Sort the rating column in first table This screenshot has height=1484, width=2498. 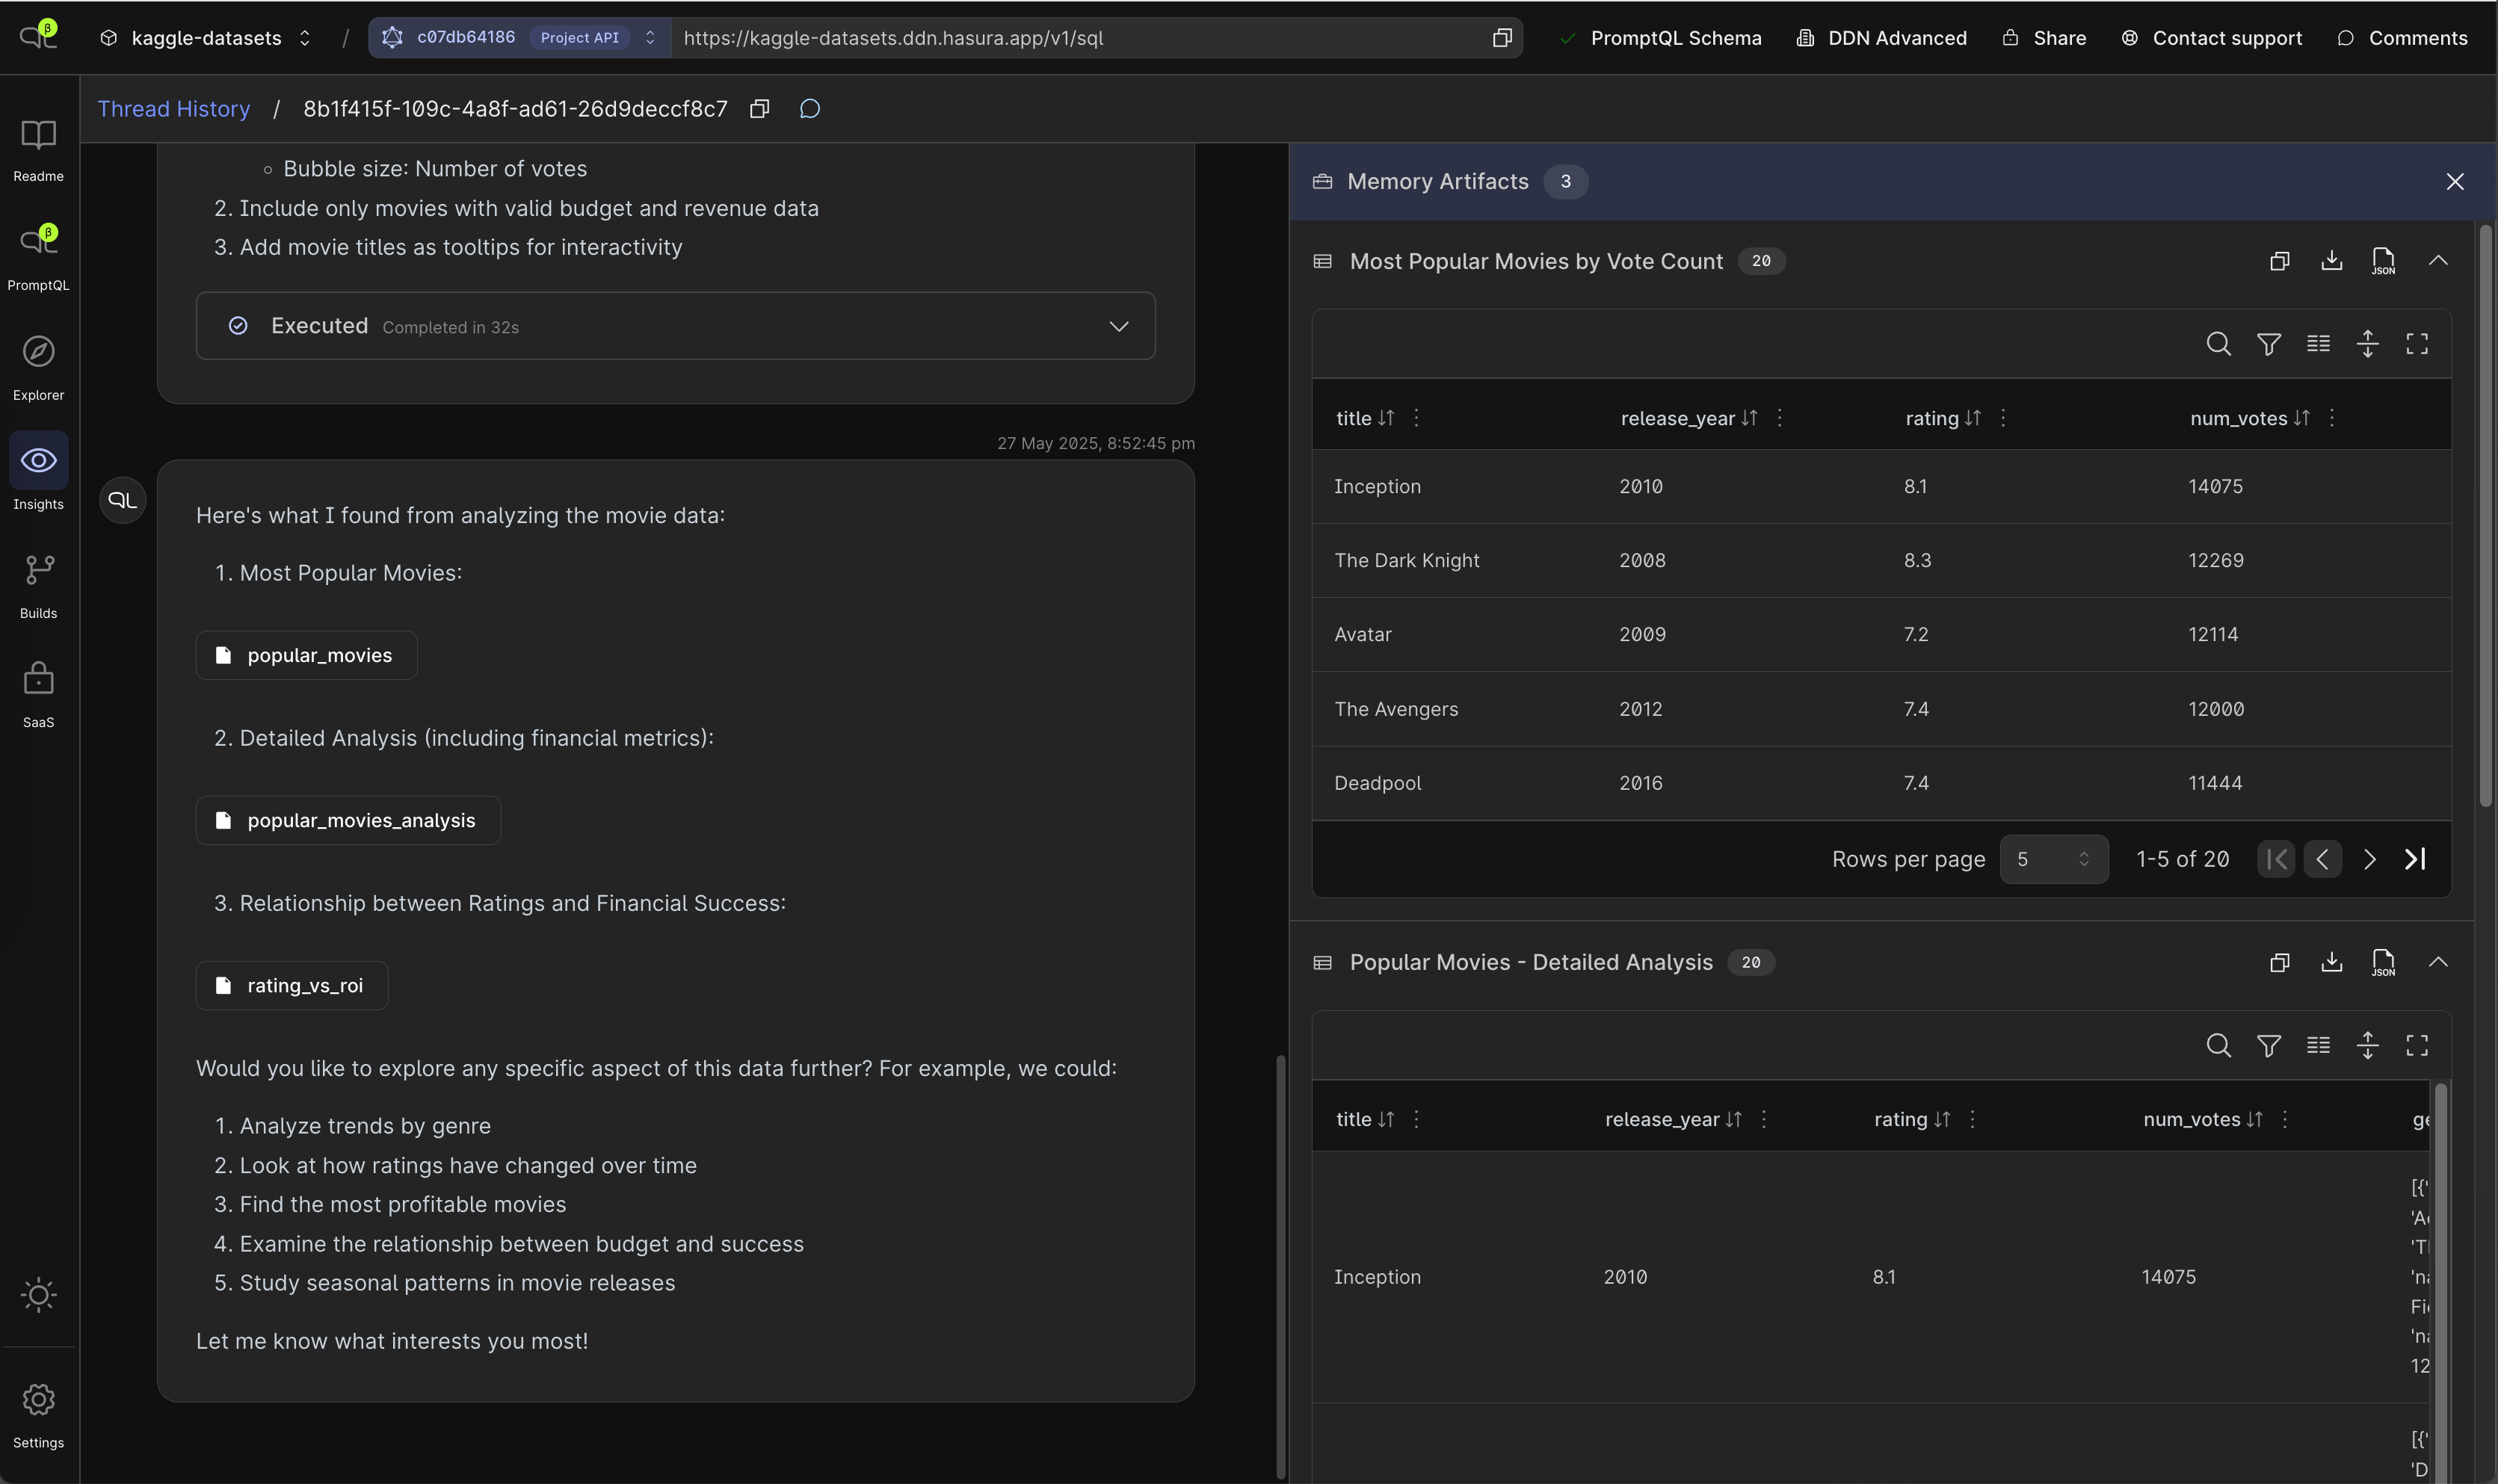(x=1972, y=418)
